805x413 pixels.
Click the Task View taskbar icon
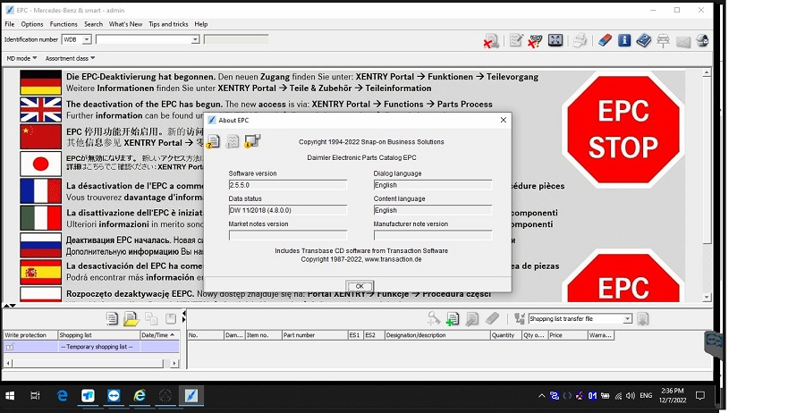coord(36,395)
